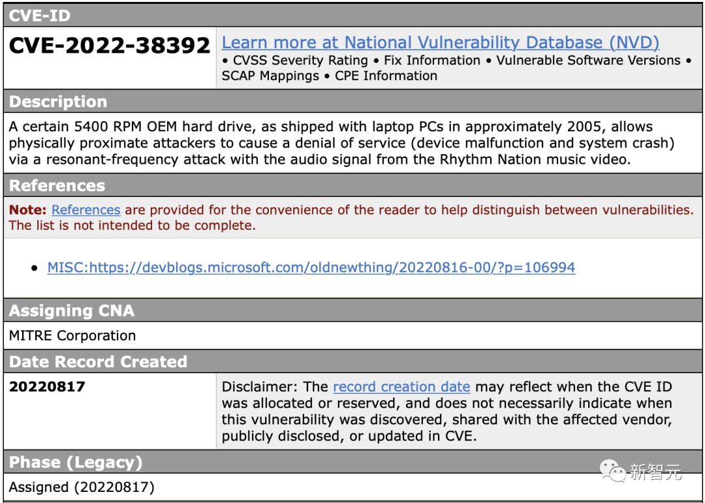This screenshot has height=503, width=705.
Task: Click the bold red Note: label
Action: [27, 210]
